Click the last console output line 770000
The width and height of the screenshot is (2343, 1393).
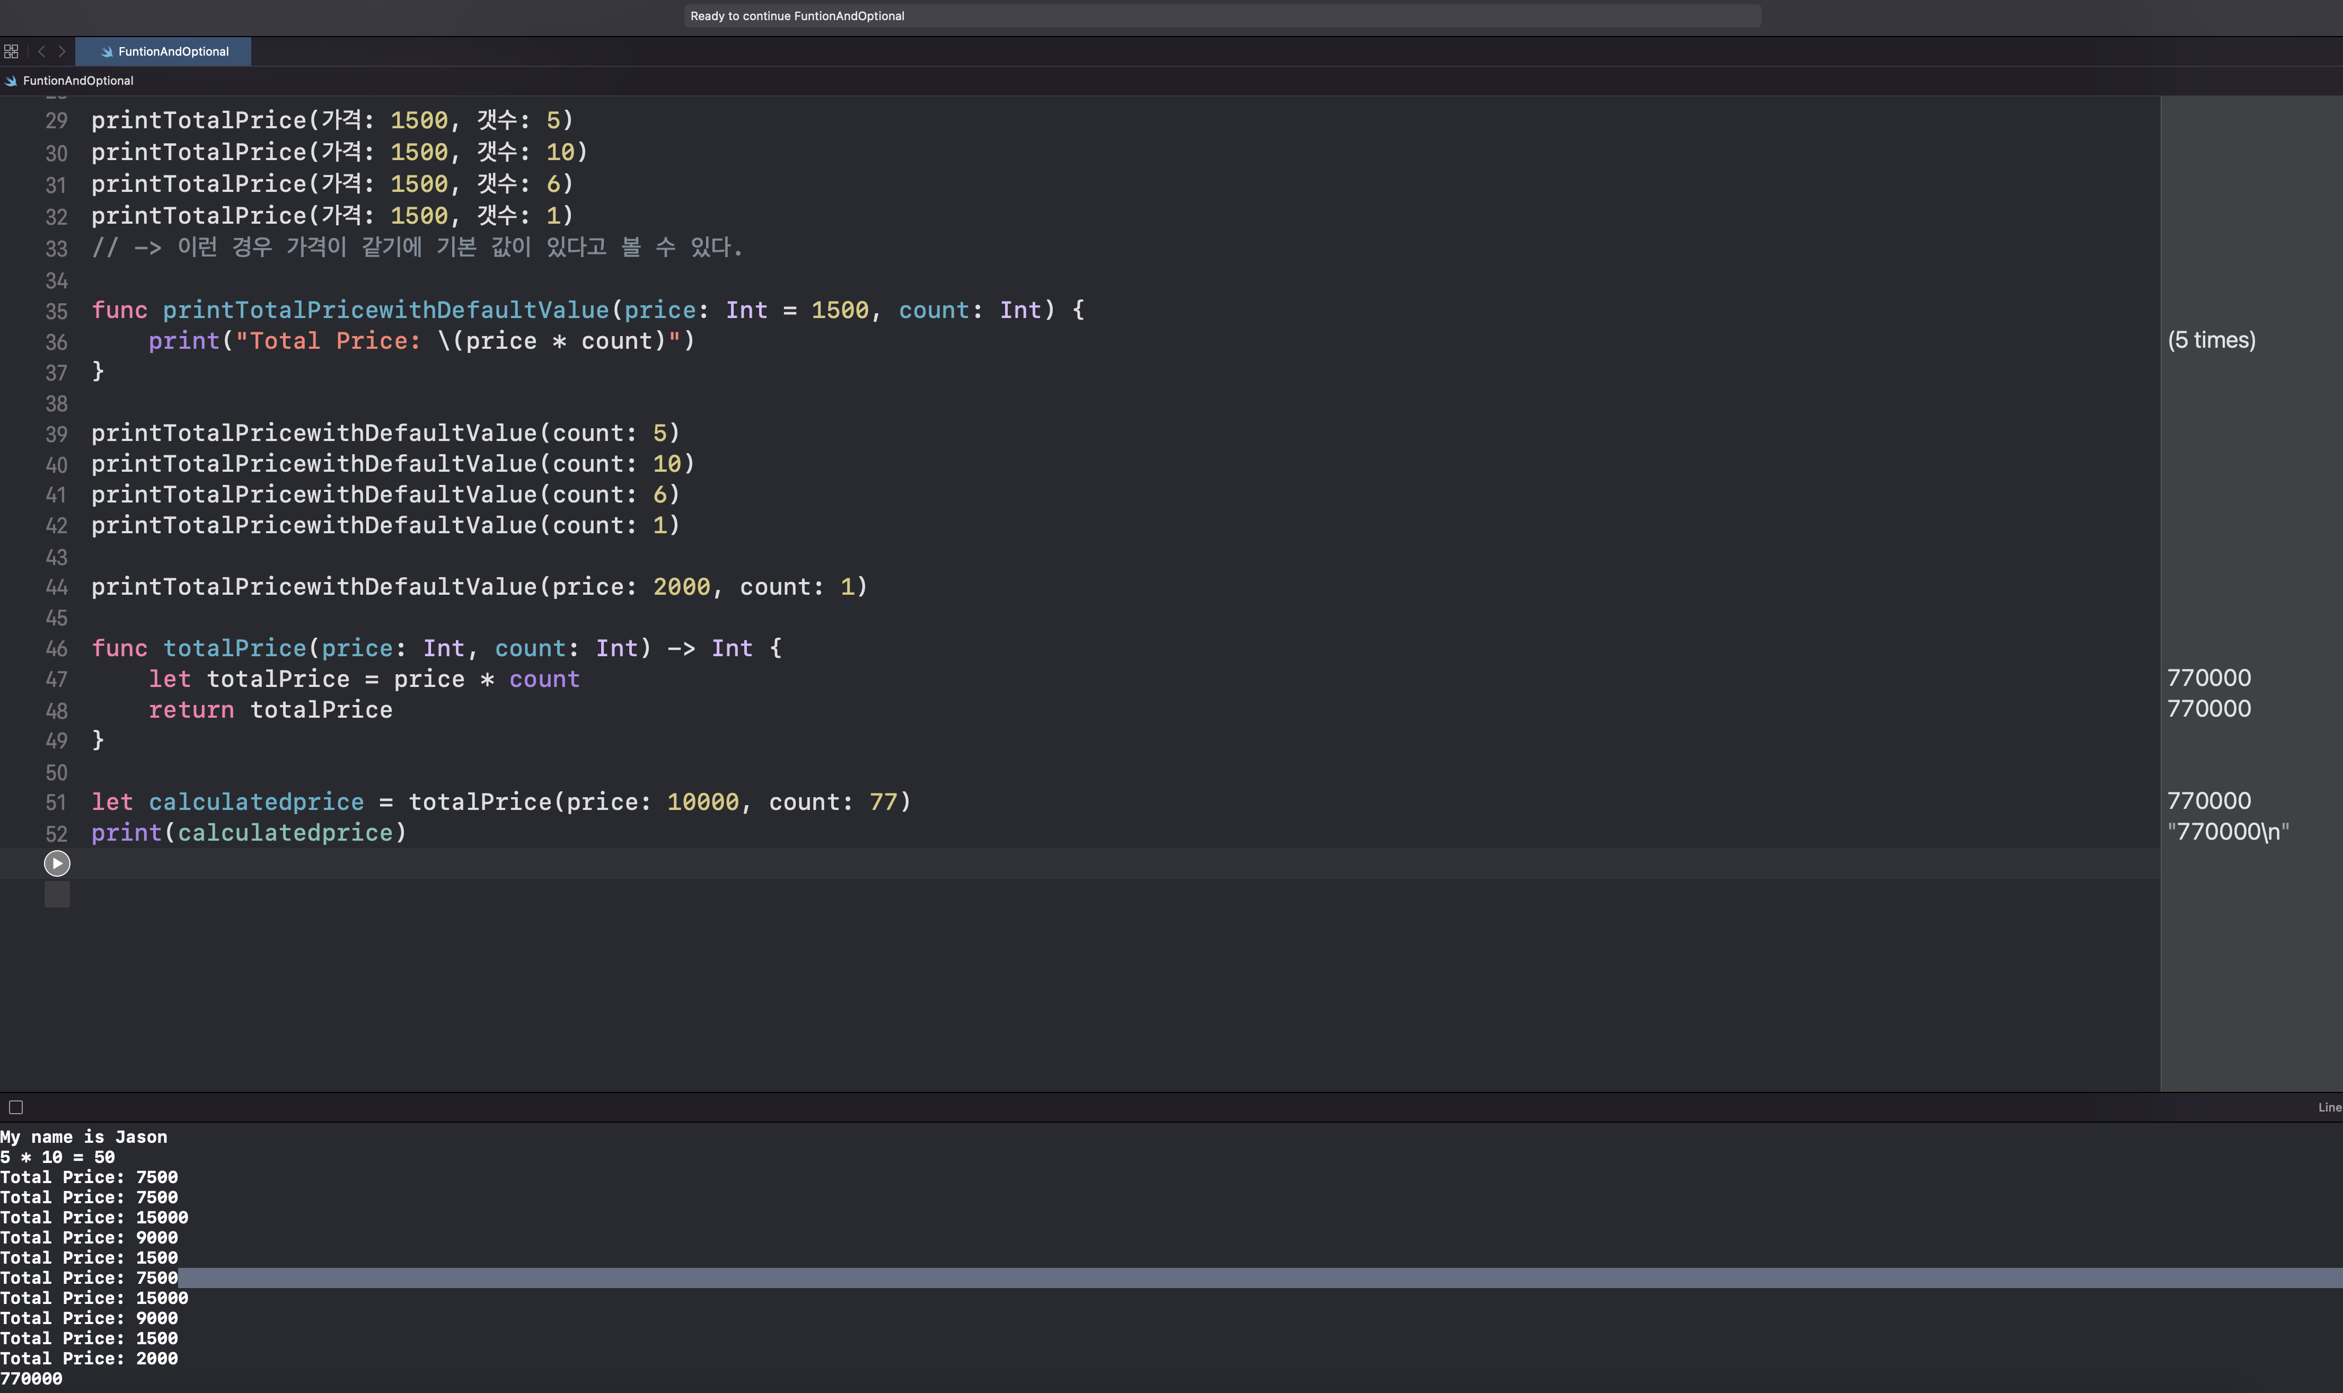(32, 1378)
